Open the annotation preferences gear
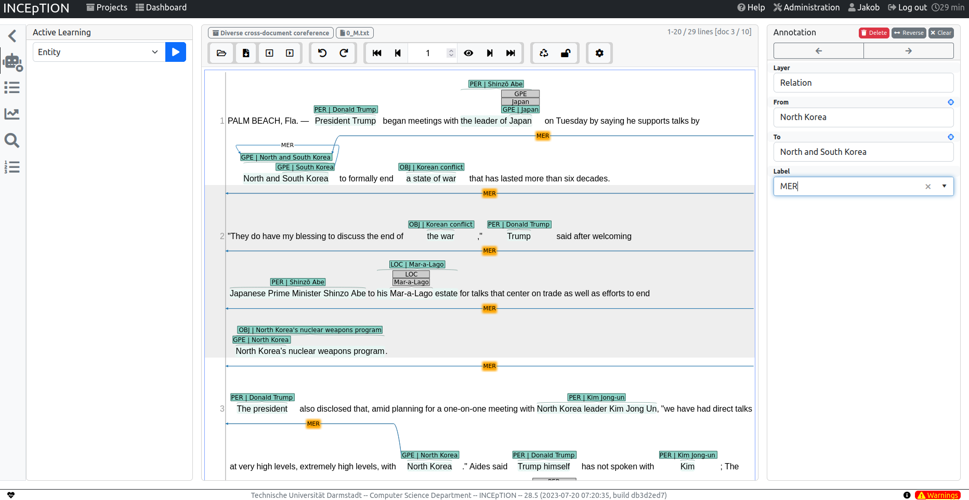 click(599, 53)
